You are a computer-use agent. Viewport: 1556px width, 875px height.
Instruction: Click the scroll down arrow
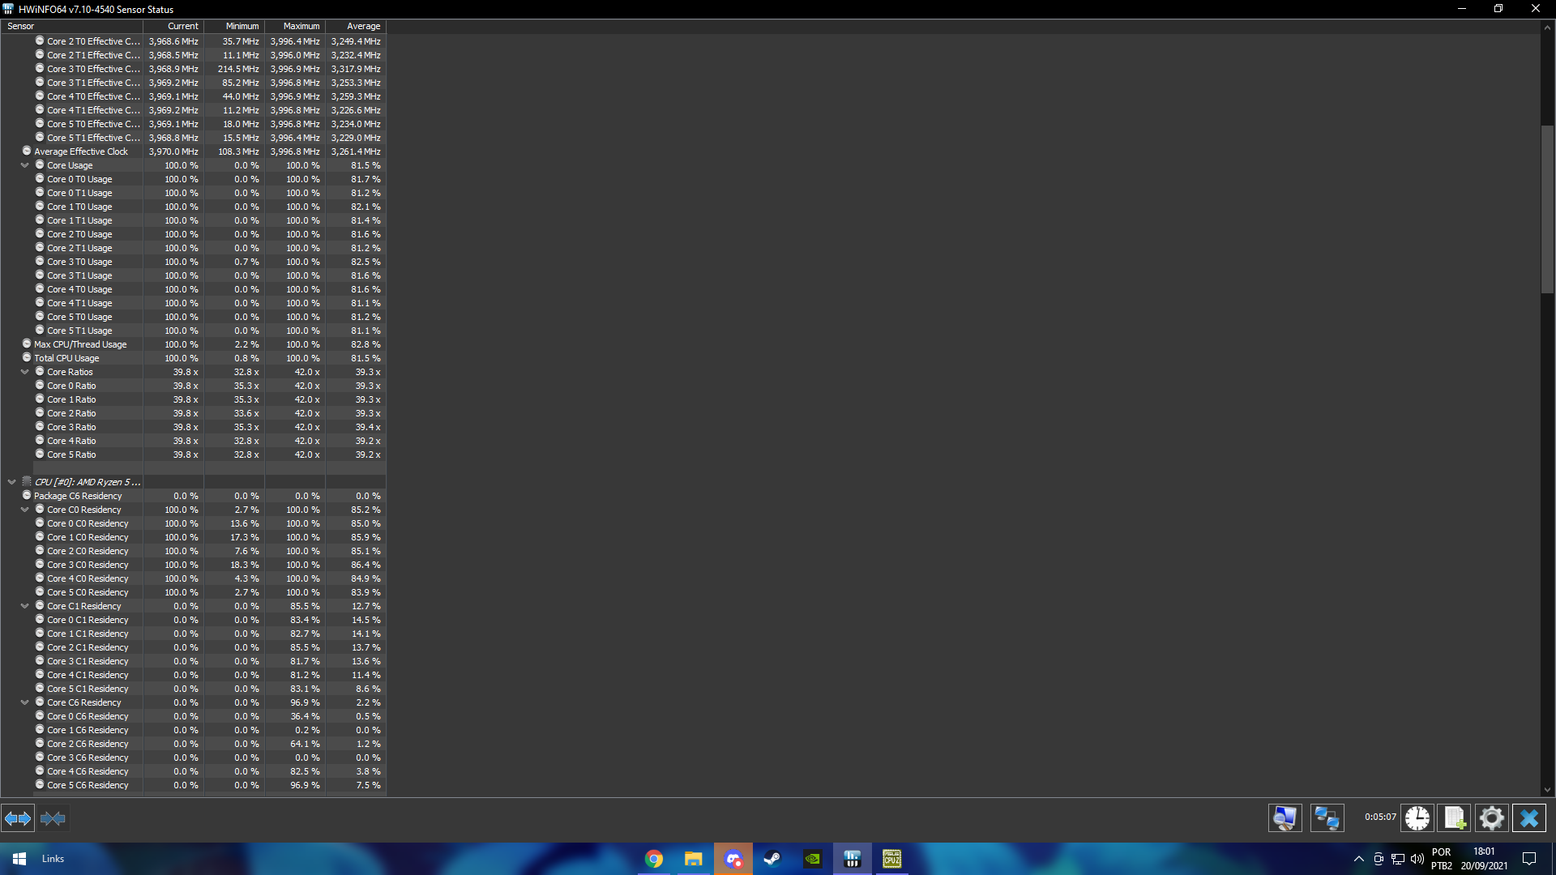coord(1547,790)
